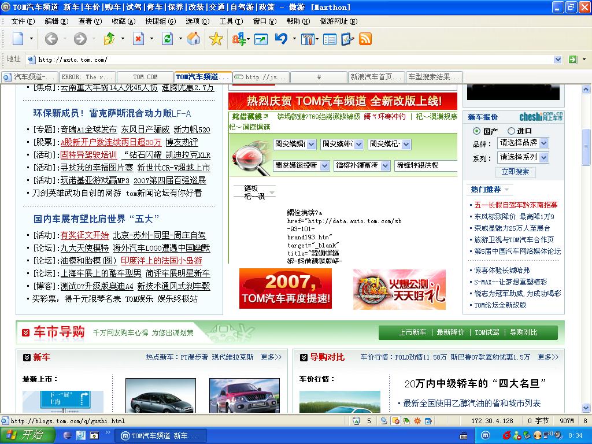592x444 pixels.
Task: Click the tools/utilities toolbar icon
Action: pyautogui.click(x=308, y=39)
